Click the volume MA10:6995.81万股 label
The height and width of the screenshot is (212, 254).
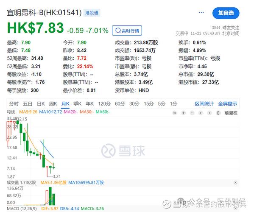(86, 182)
